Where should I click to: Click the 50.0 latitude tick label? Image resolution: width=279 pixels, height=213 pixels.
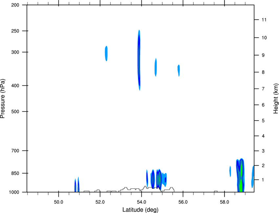(x=58, y=202)
